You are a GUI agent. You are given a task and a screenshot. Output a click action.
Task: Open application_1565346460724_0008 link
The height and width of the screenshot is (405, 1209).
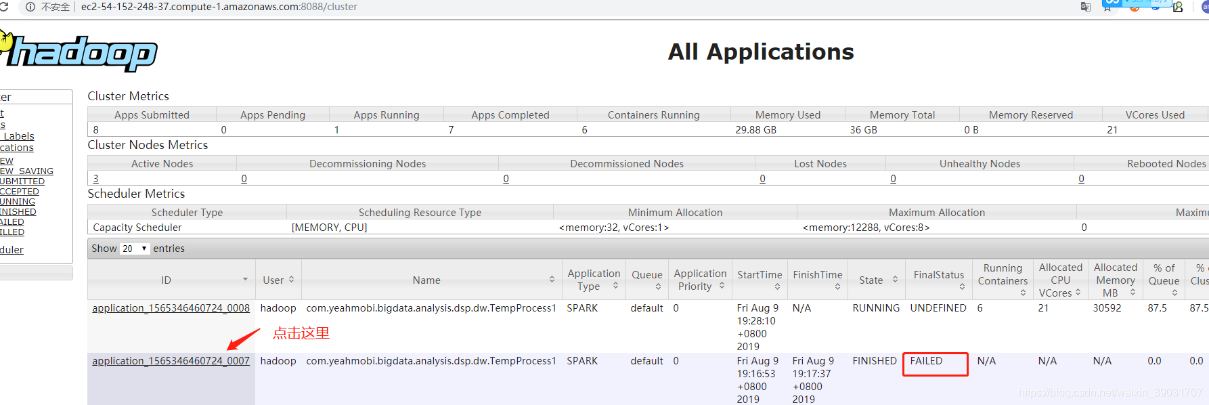tap(171, 308)
